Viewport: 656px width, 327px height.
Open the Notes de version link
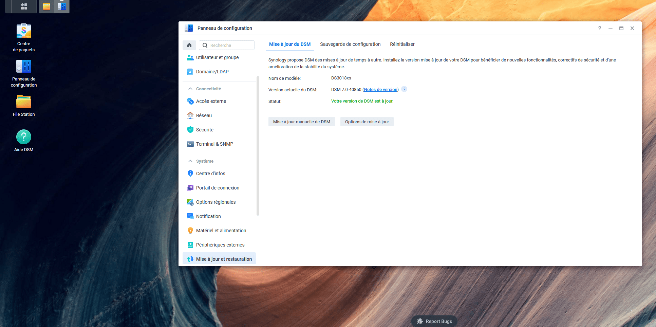point(380,89)
